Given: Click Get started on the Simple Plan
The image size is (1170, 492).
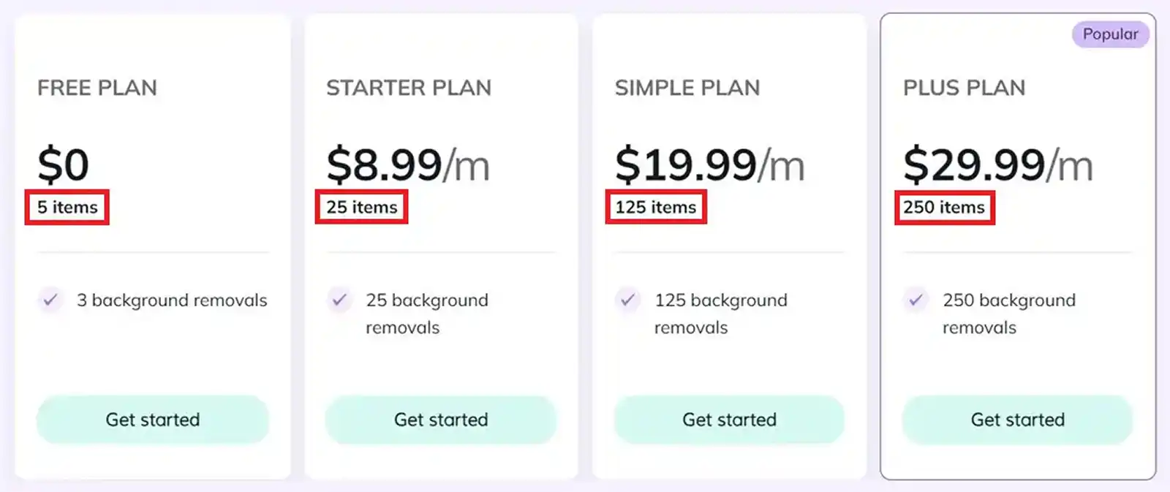Looking at the screenshot, I should point(728,420).
